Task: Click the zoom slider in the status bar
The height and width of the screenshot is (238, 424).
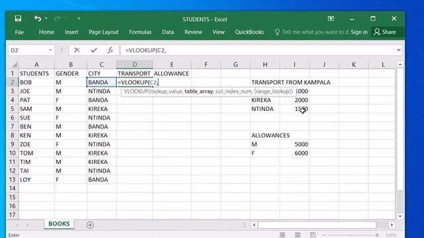Action: click(350, 235)
